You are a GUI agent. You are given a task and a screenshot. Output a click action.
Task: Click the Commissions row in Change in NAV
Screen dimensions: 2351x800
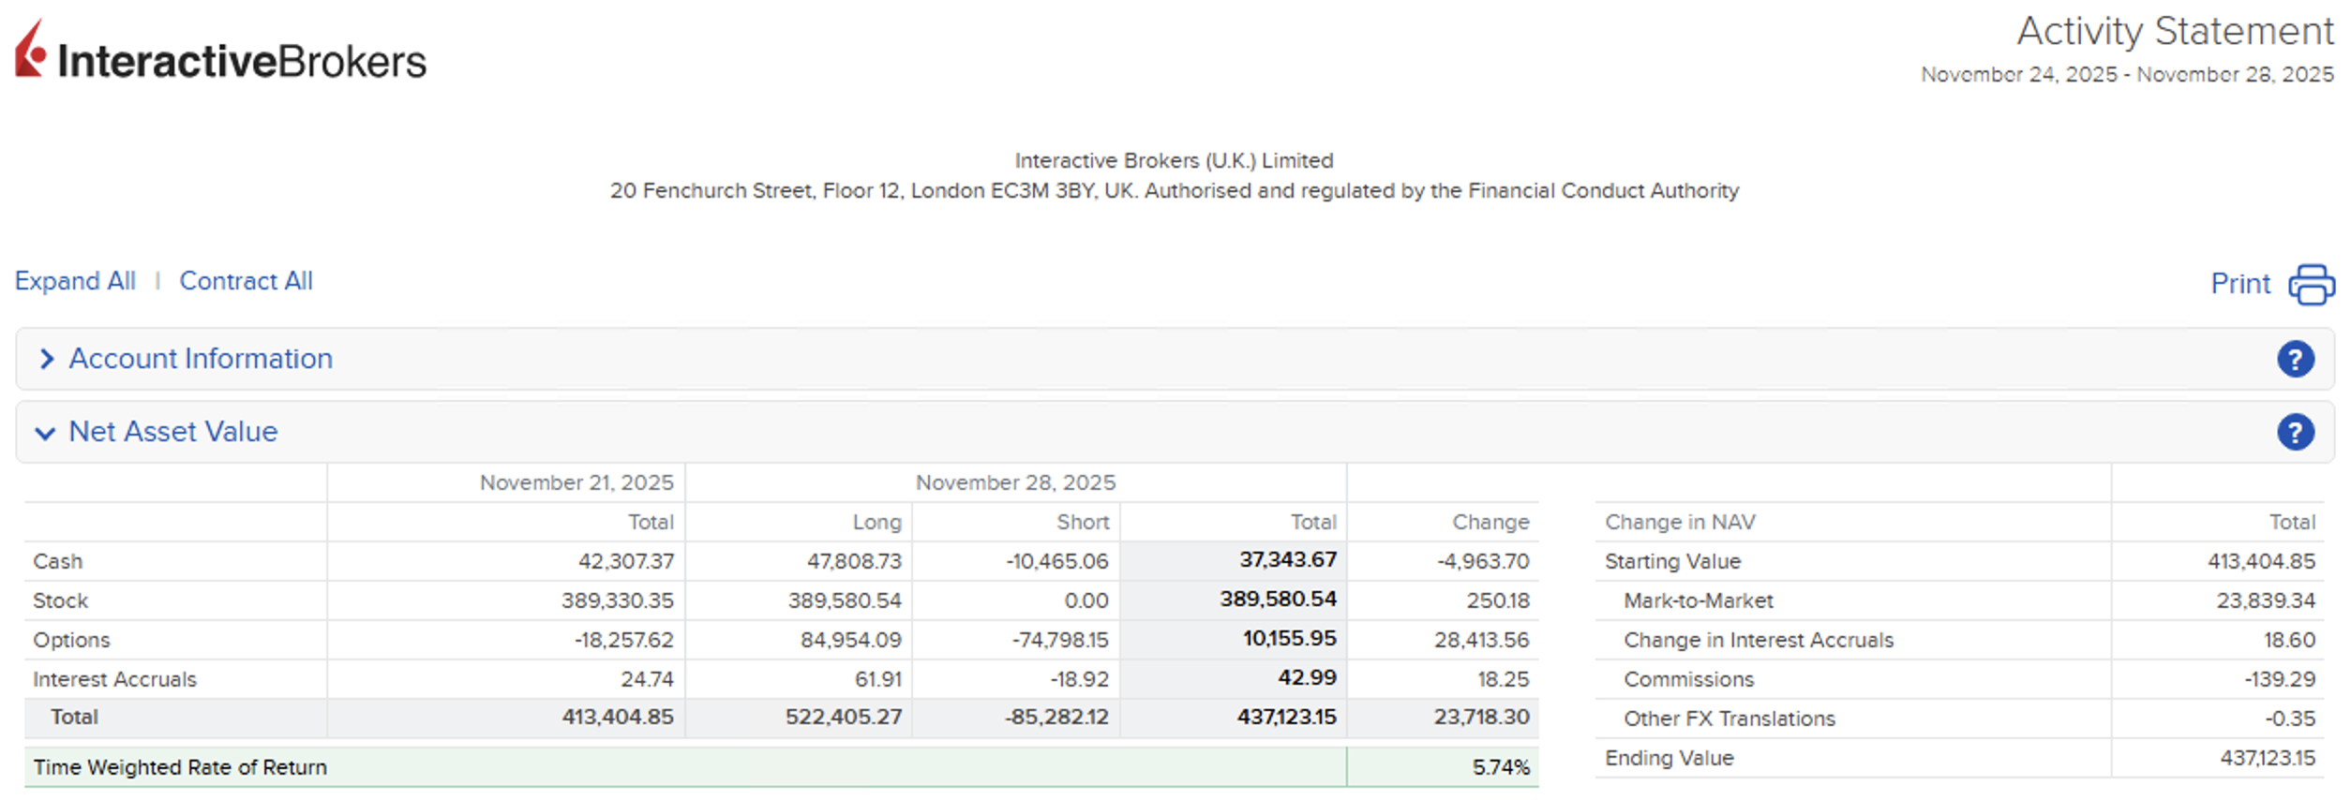tap(1688, 679)
